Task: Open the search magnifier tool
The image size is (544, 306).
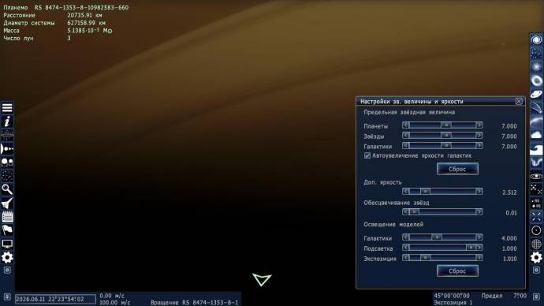Action: (7, 189)
